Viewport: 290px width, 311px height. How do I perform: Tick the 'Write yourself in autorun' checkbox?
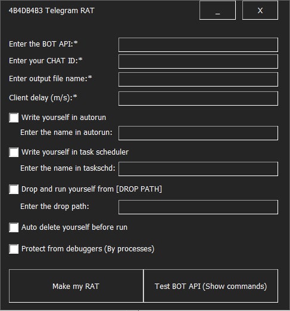(x=14, y=118)
